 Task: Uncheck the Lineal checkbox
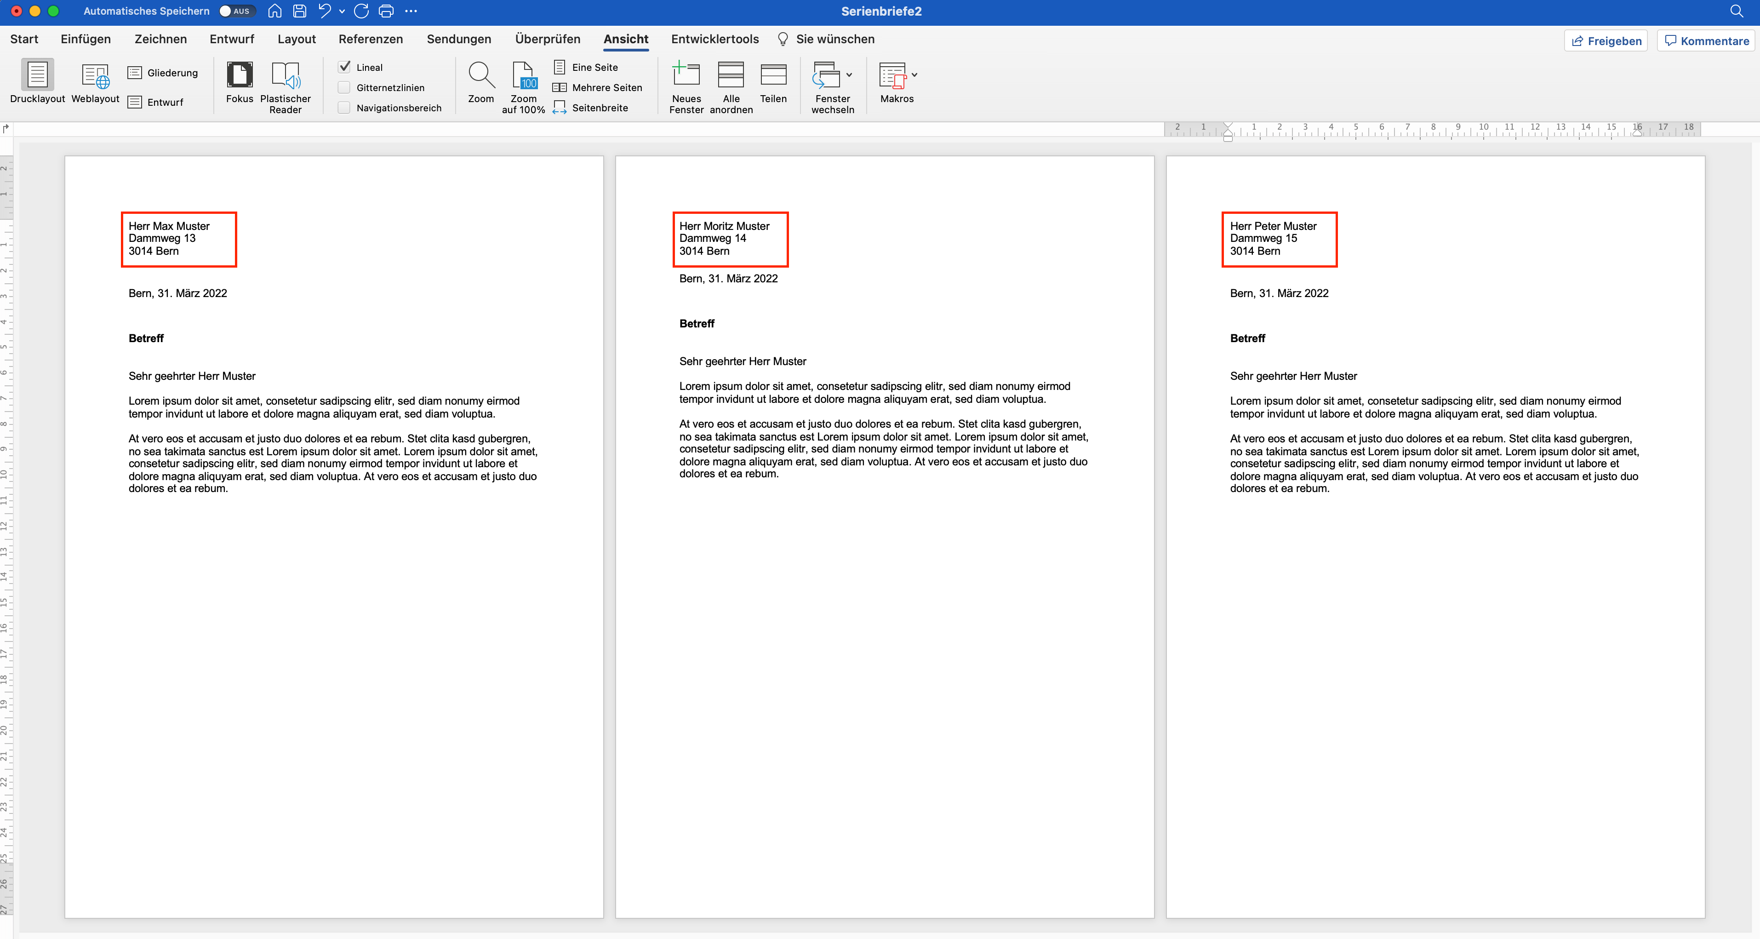click(x=345, y=67)
